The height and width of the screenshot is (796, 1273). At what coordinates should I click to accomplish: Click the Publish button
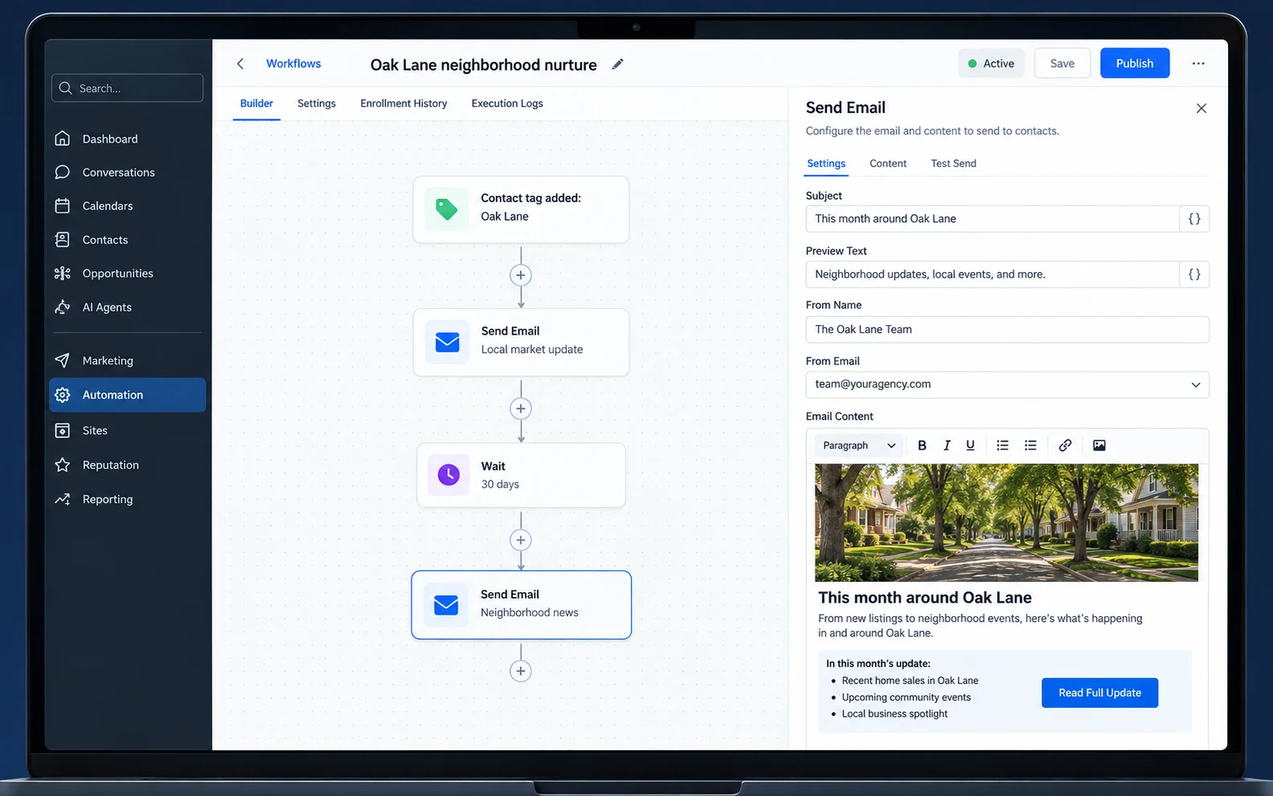1135,63
